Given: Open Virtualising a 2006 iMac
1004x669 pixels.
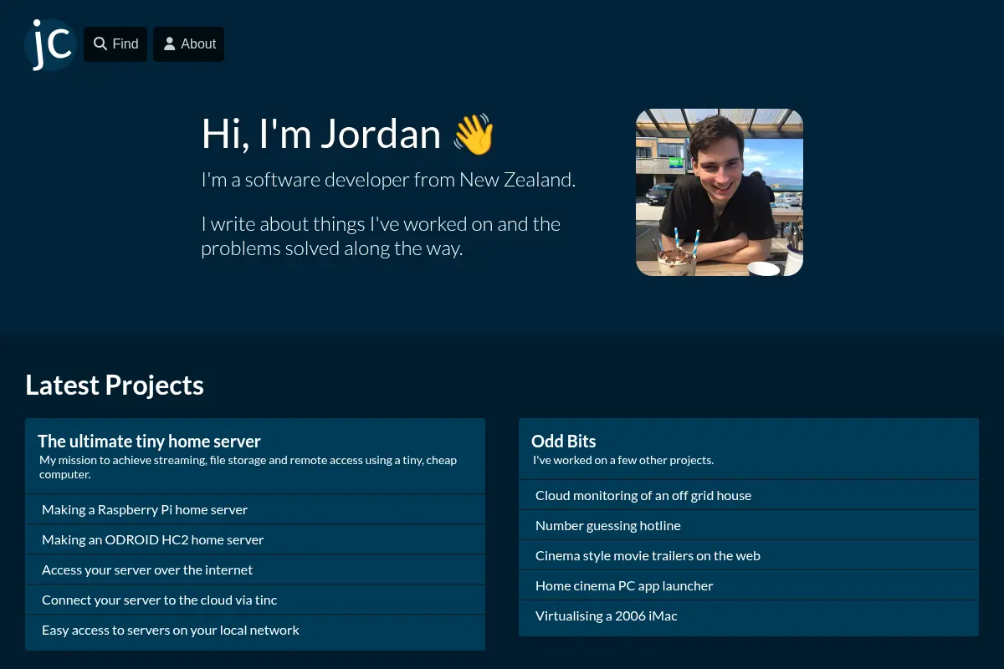Looking at the screenshot, I should pyautogui.click(x=749, y=615).
